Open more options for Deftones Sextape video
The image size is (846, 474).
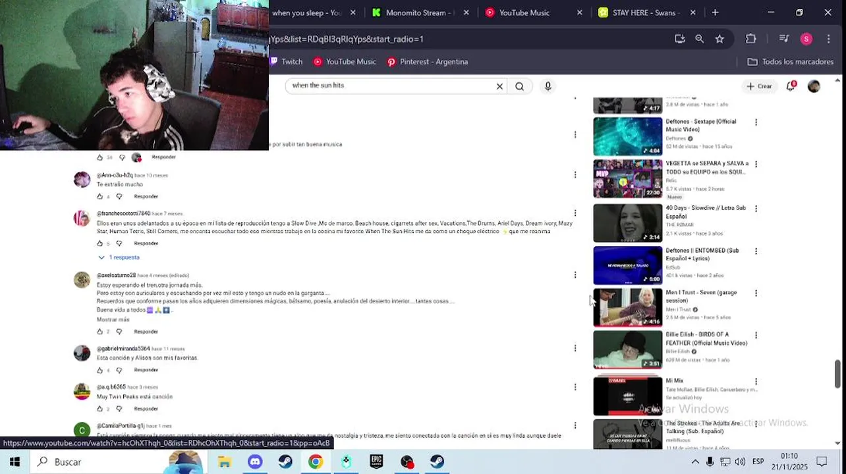click(x=756, y=122)
